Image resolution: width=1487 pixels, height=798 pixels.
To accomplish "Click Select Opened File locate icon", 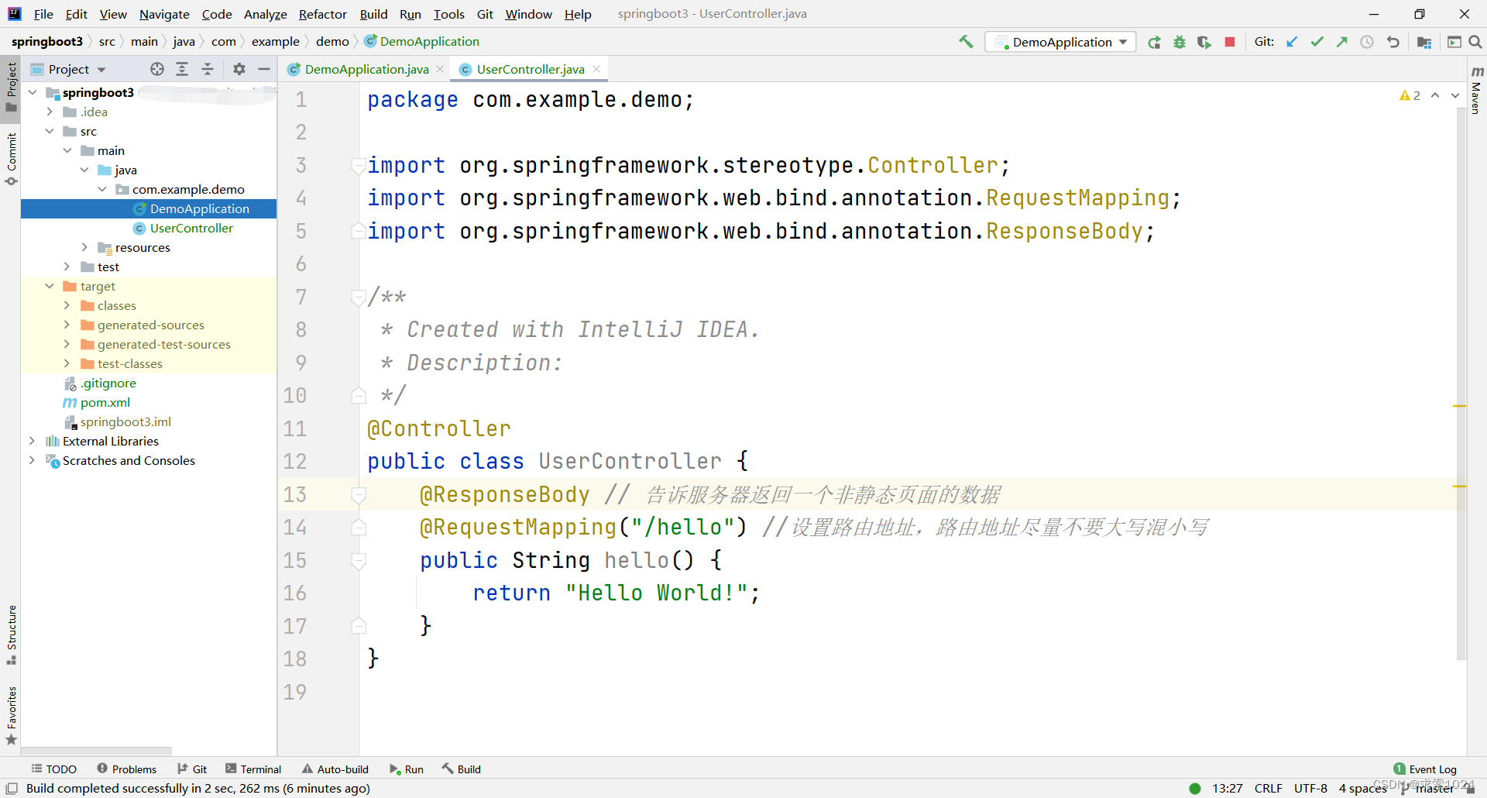I will pos(157,69).
